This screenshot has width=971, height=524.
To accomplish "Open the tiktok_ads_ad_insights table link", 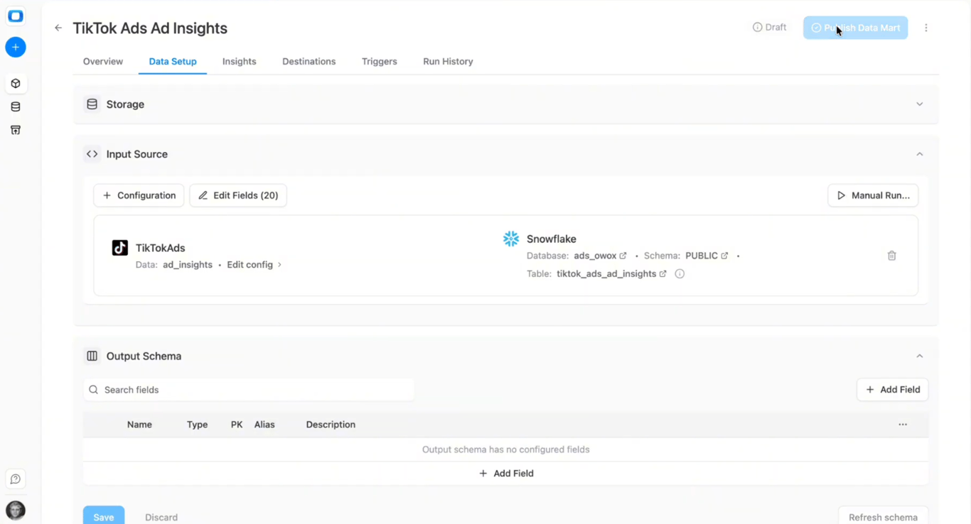I will tap(611, 274).
